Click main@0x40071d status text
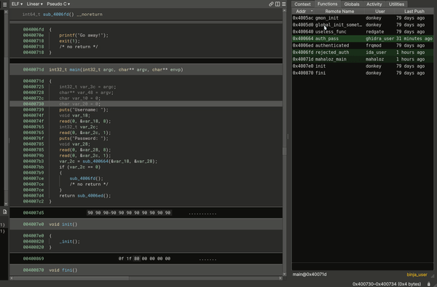 [x=310, y=275]
